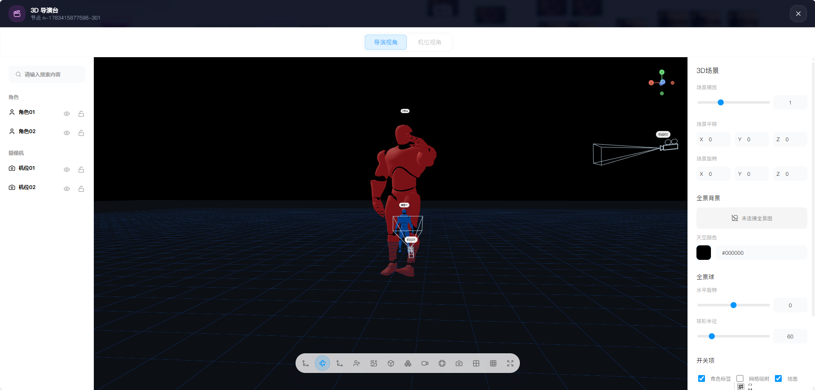Viewport: 815px width, 390px height.
Task: Click the frame overlay icon in toolbar
Action: click(442, 364)
